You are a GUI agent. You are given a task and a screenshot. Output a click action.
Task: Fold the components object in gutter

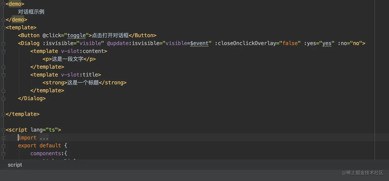point(3,154)
